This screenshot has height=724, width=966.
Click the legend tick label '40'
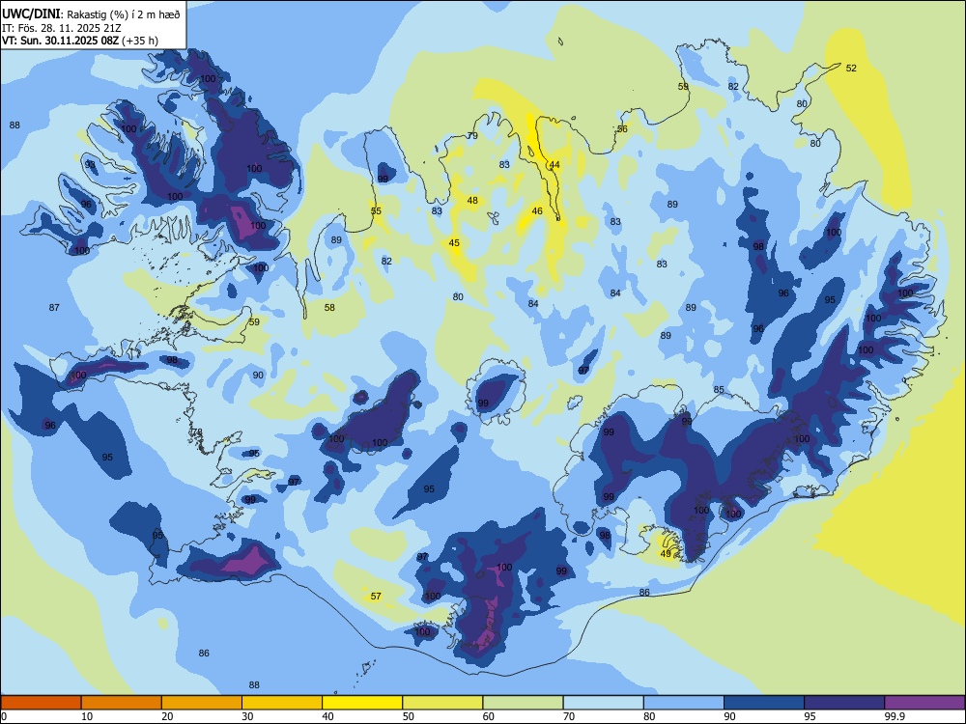(x=327, y=716)
